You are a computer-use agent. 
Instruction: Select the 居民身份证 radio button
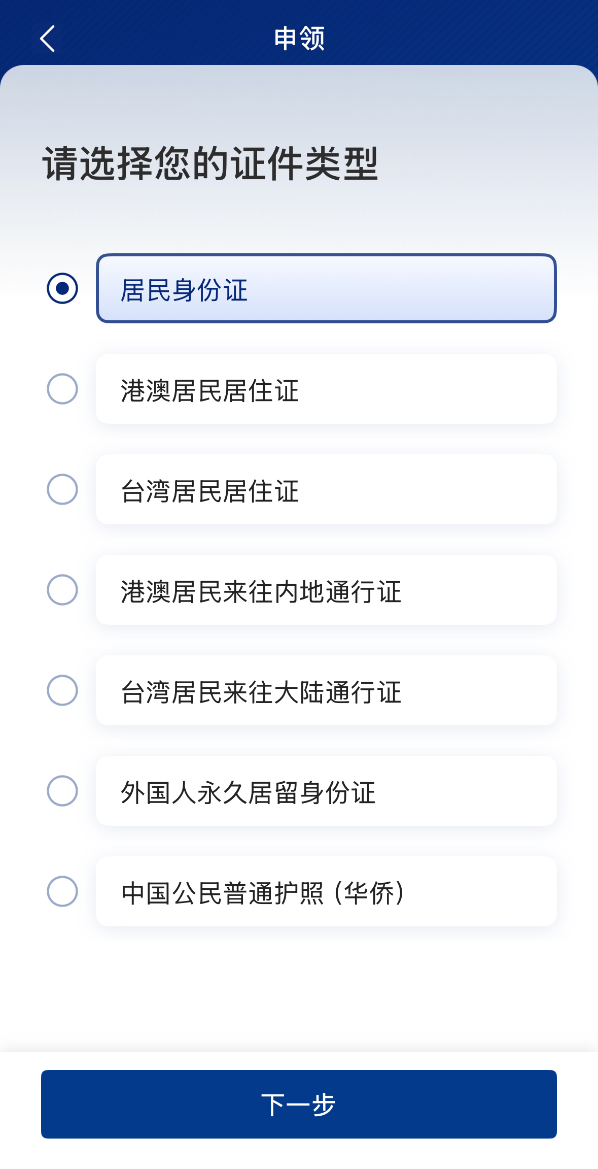point(62,288)
